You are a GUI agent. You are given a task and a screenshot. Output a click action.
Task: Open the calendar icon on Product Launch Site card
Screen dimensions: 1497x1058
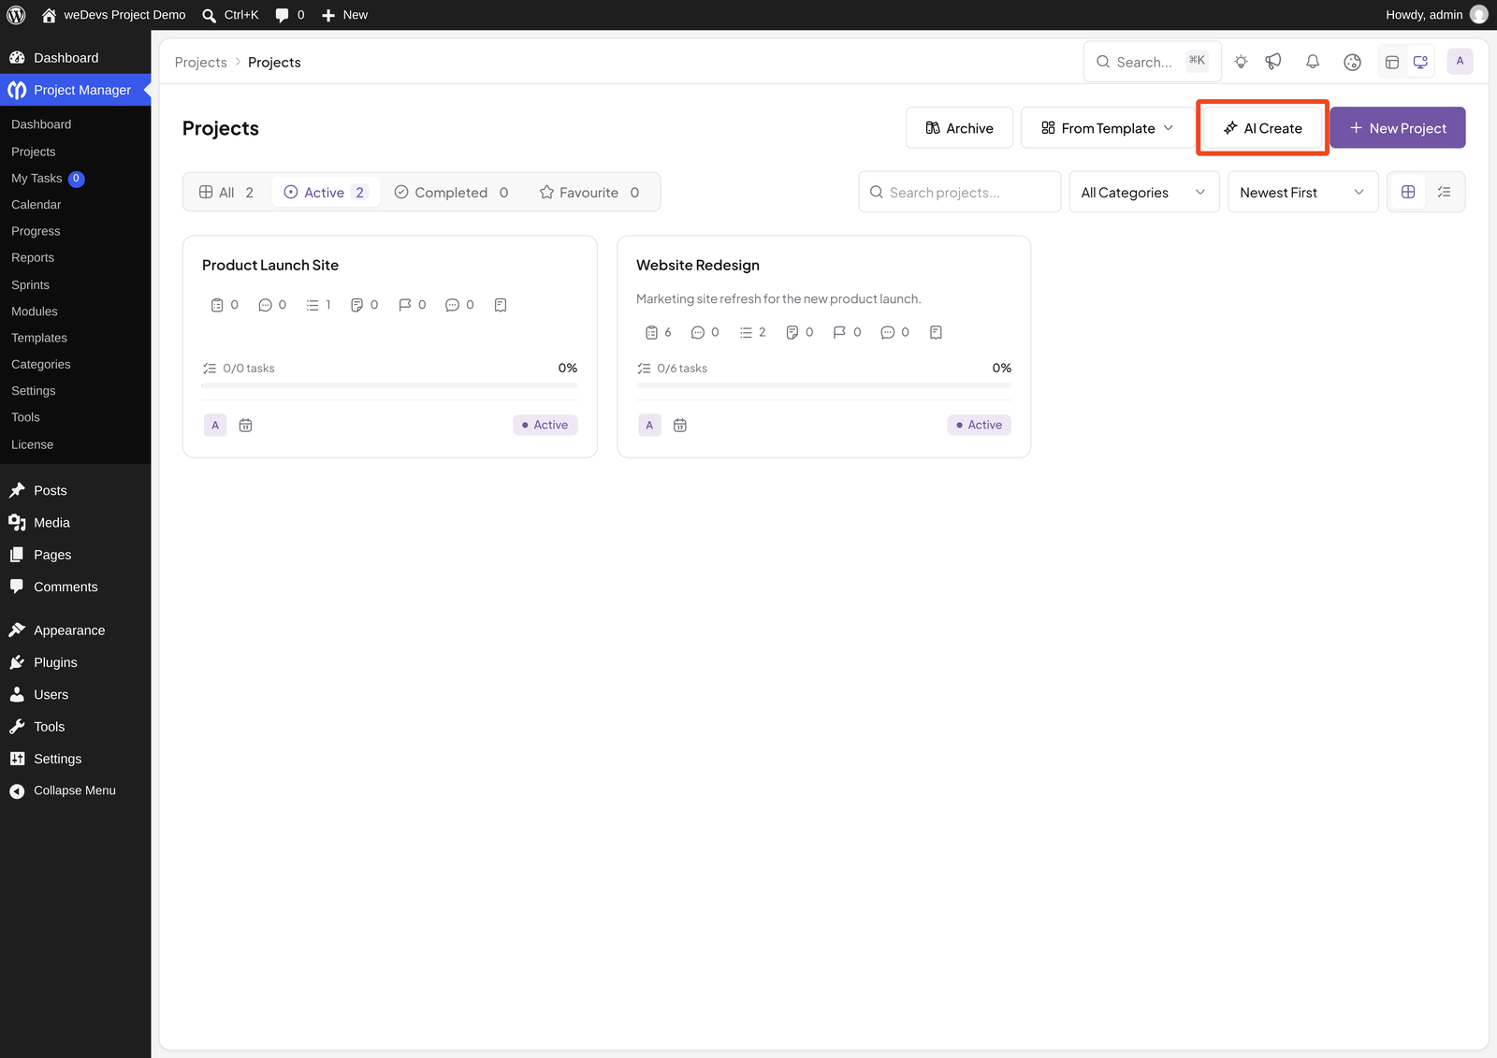pyautogui.click(x=246, y=426)
